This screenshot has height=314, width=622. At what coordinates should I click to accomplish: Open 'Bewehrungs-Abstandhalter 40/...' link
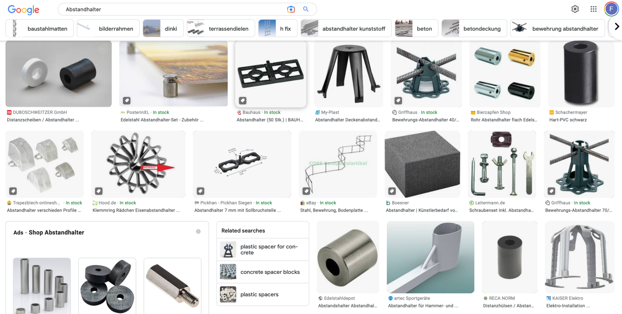(426, 120)
